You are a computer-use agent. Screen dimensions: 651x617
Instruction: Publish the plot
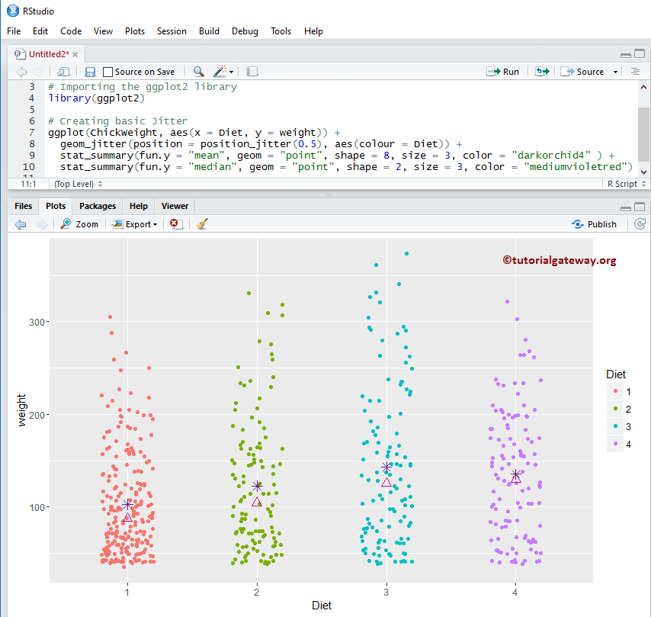tap(594, 224)
